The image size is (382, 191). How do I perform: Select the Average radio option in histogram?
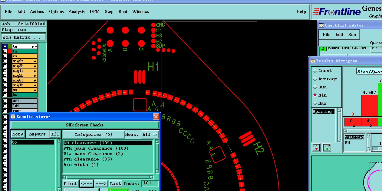tap(315, 79)
